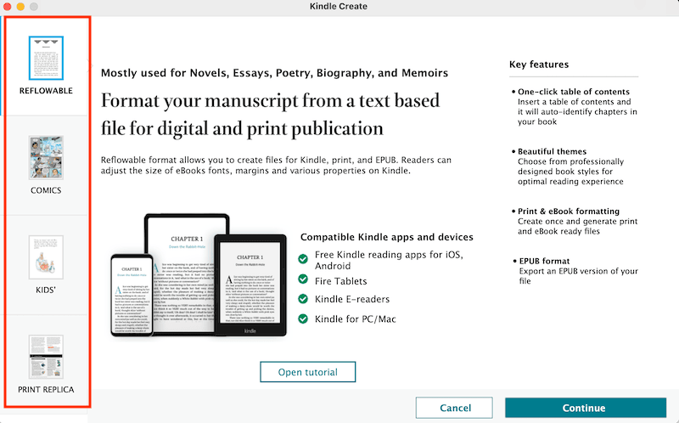Click the One-click table of contents feature

(x=575, y=107)
